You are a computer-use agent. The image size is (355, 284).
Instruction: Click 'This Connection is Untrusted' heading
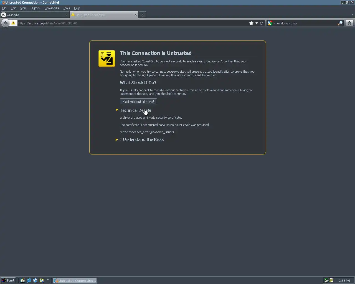[x=156, y=53]
